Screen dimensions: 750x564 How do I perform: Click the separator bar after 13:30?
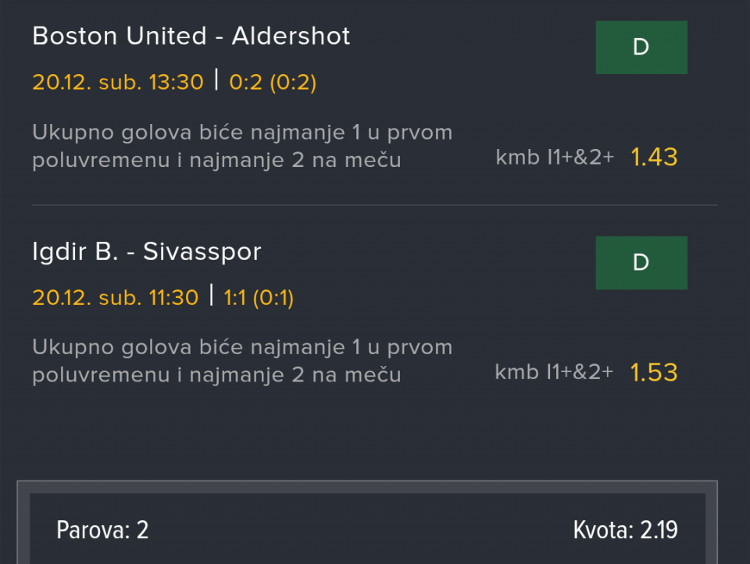[216, 80]
